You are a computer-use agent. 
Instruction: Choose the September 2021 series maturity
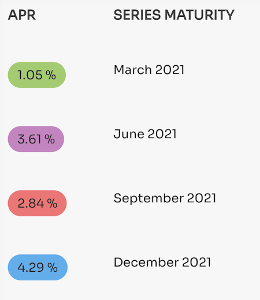tap(165, 198)
